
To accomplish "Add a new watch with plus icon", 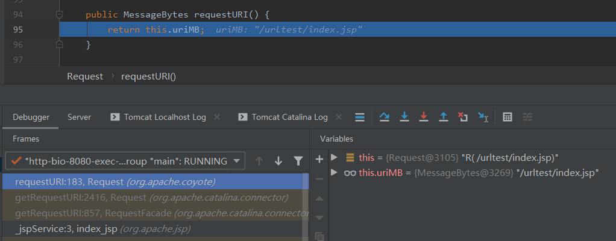I will (319, 159).
